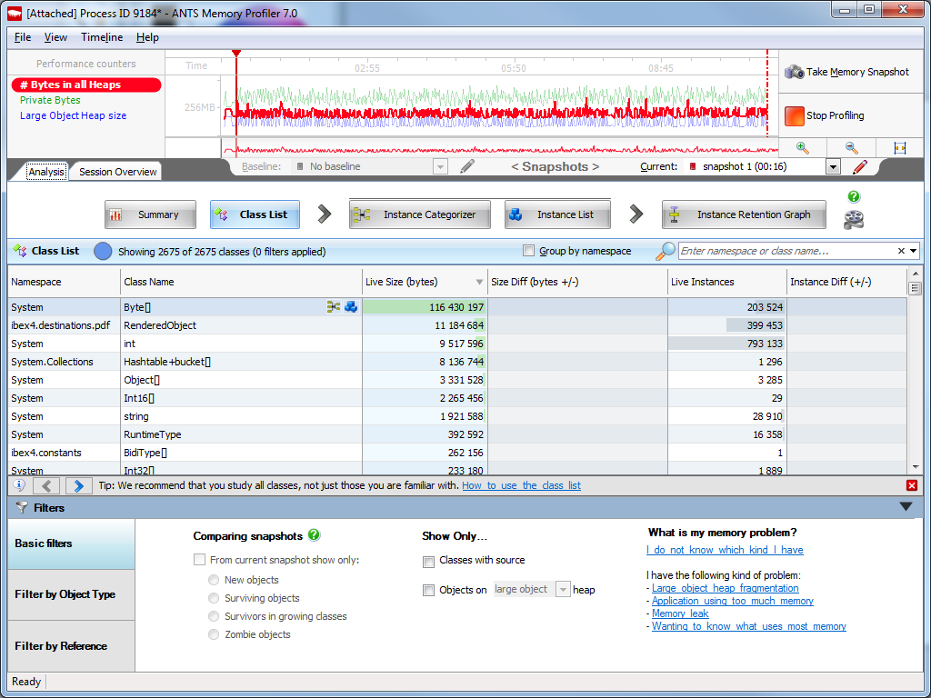Open the Summary view

[150, 214]
